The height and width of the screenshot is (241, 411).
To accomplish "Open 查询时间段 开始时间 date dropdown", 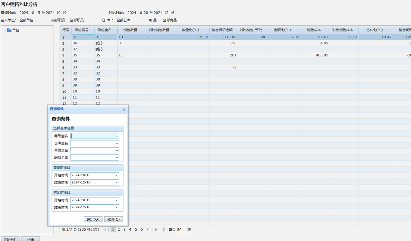I will tap(116, 175).
